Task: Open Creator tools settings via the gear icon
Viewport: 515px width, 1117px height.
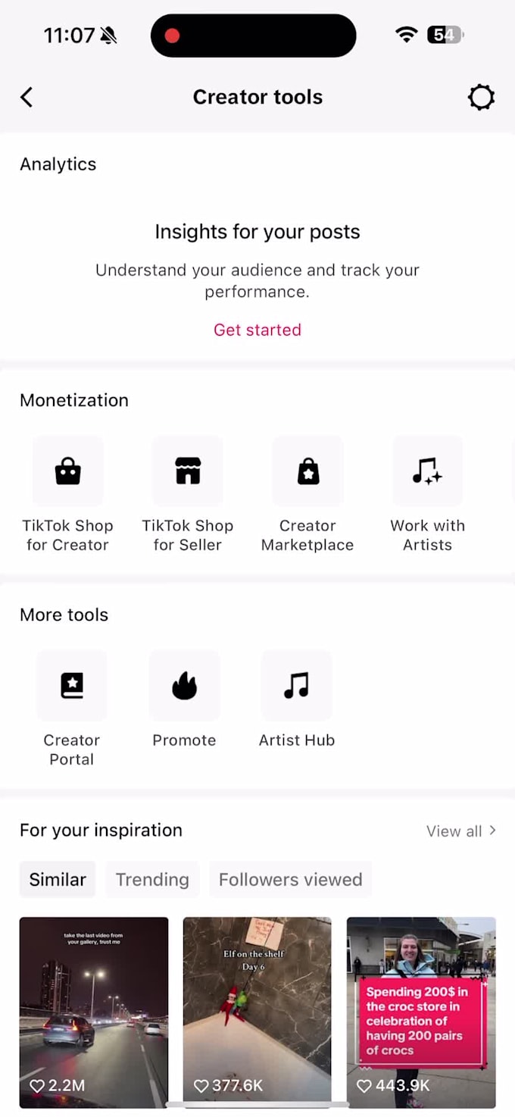Action: tap(481, 97)
